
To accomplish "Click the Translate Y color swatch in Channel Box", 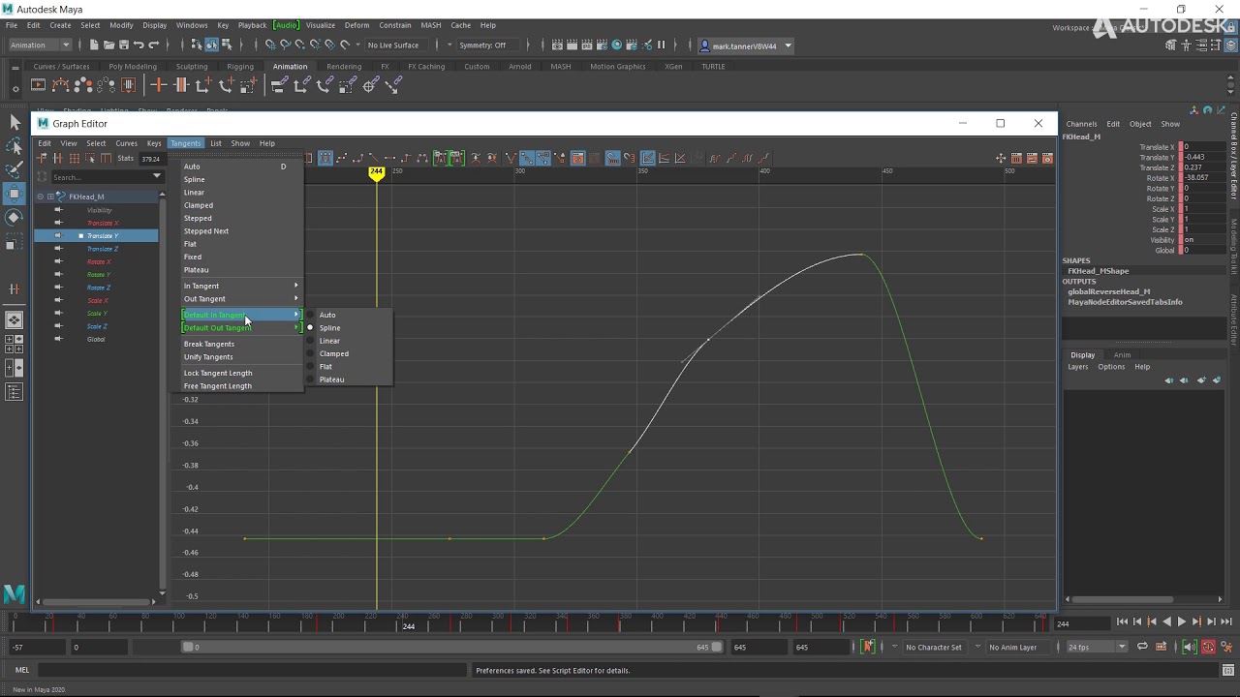I will pyautogui.click(x=1182, y=158).
